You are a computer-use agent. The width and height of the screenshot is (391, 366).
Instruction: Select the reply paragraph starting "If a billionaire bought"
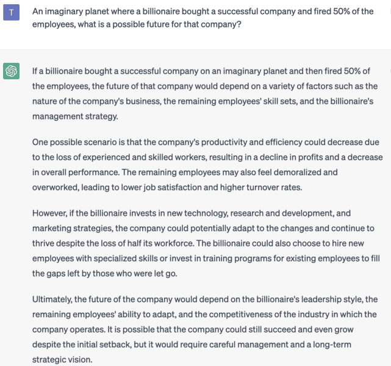205,92
